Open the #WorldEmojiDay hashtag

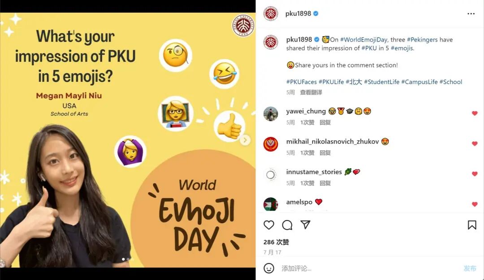pos(363,40)
